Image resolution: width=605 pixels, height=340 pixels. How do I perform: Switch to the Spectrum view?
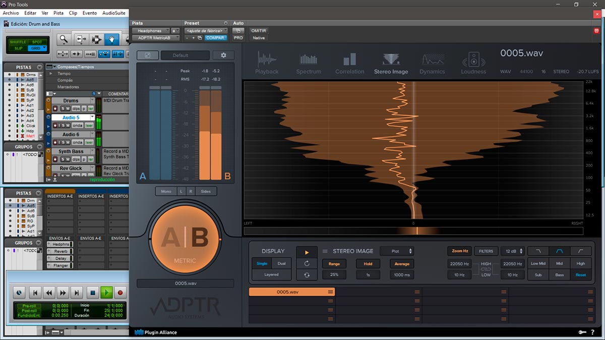point(309,63)
